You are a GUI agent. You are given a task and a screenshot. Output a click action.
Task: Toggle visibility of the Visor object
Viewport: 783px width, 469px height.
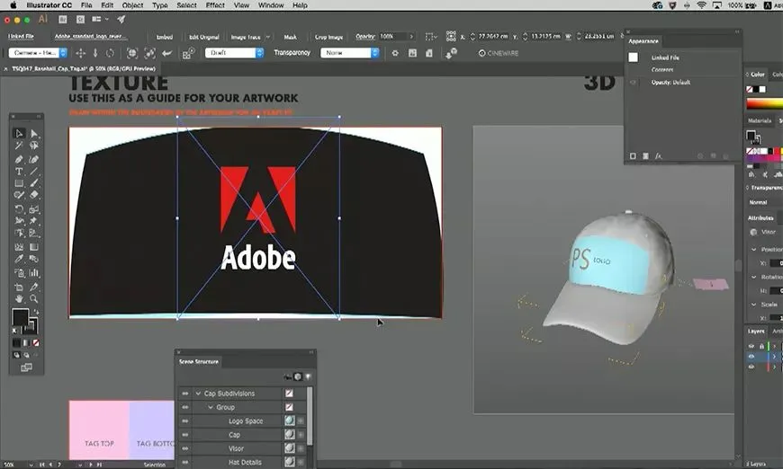click(x=185, y=448)
